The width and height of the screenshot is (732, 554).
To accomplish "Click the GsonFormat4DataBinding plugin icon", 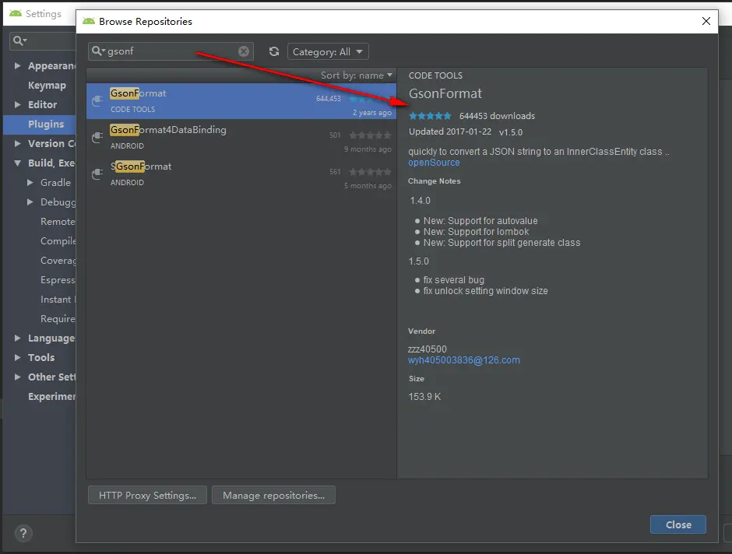I will point(97,137).
